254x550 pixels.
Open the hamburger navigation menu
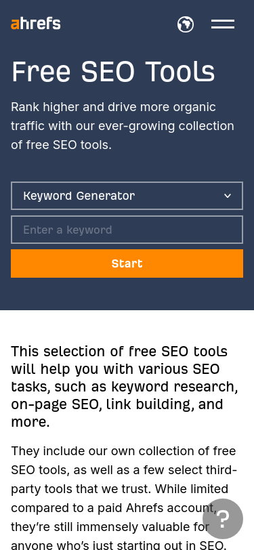[x=223, y=24]
